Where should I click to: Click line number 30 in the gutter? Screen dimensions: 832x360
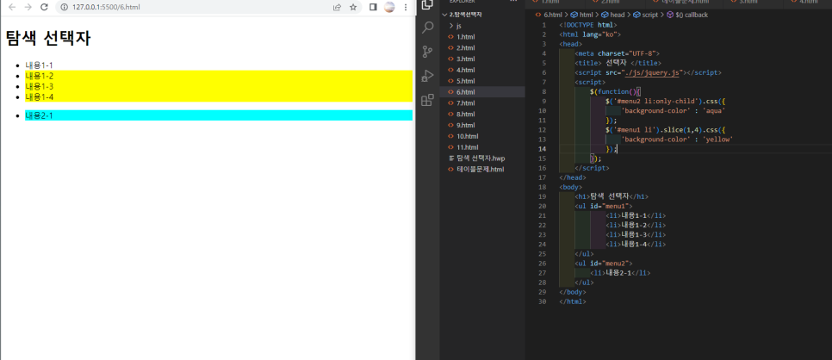tap(542, 301)
